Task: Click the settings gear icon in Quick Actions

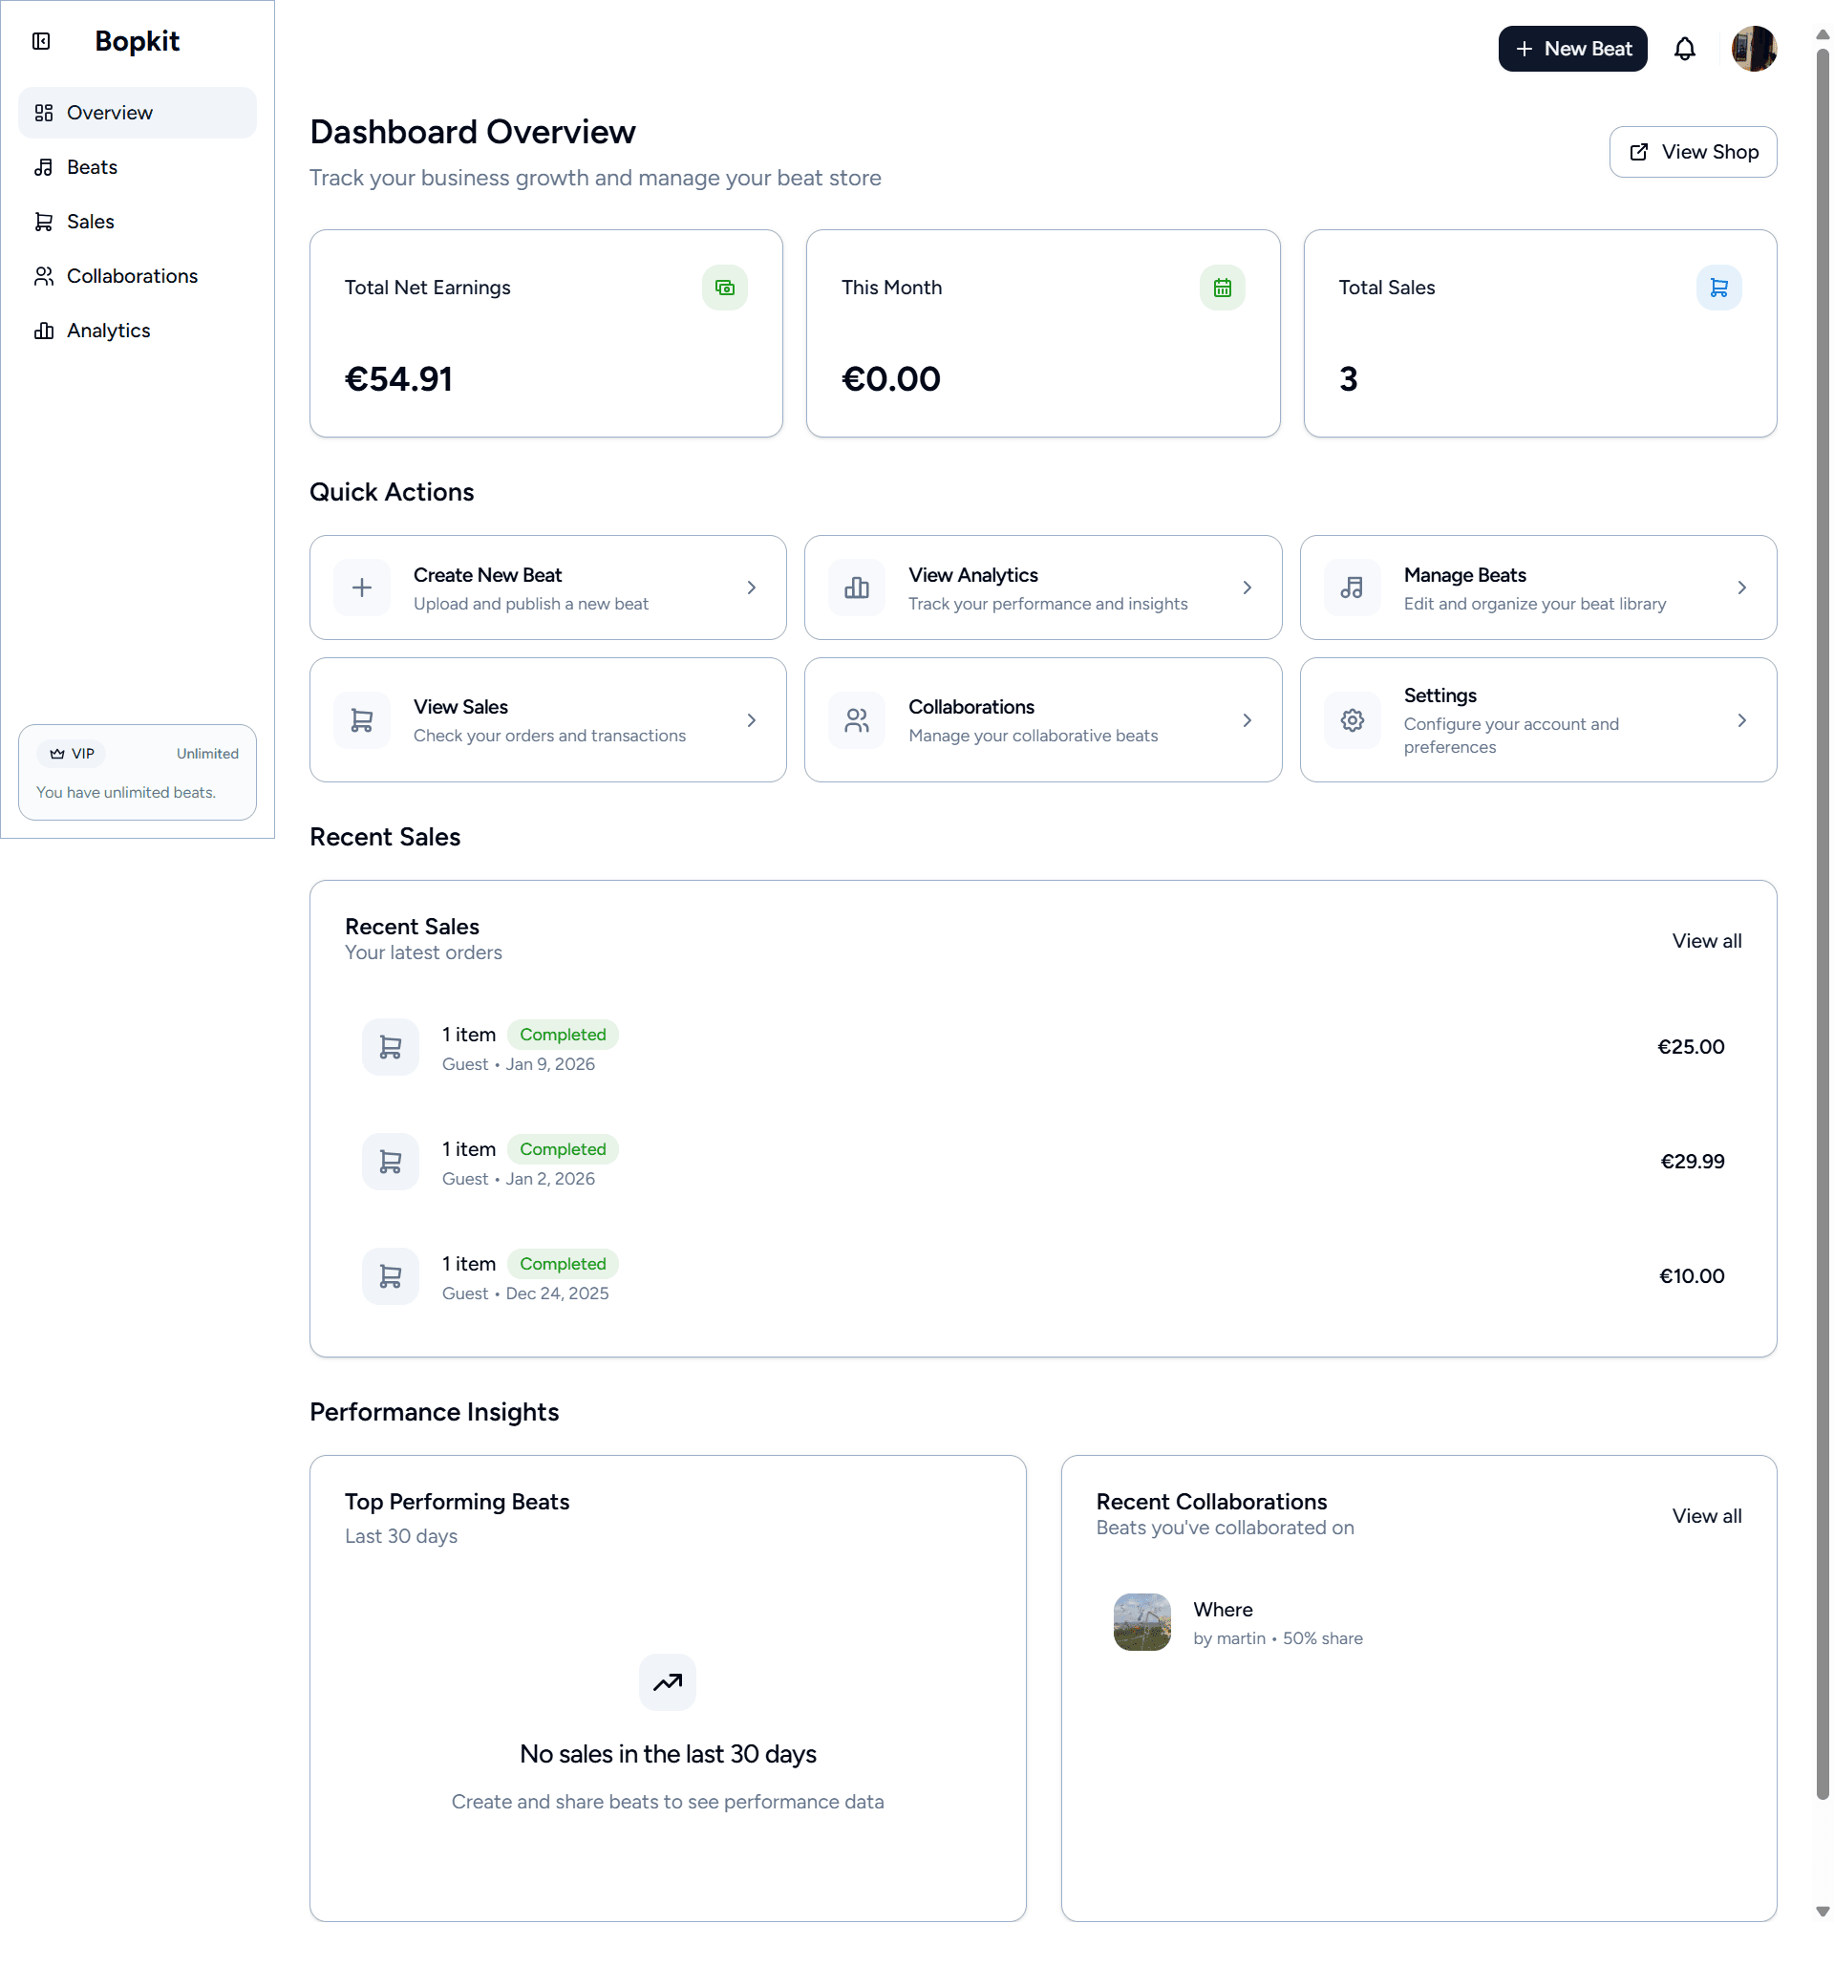Action: click(x=1352, y=719)
